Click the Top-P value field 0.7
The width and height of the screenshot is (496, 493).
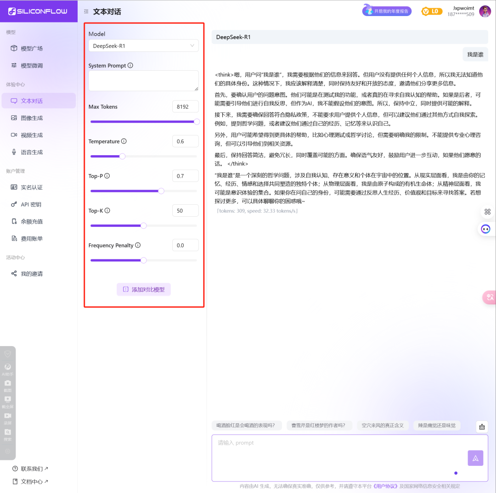tap(186, 176)
